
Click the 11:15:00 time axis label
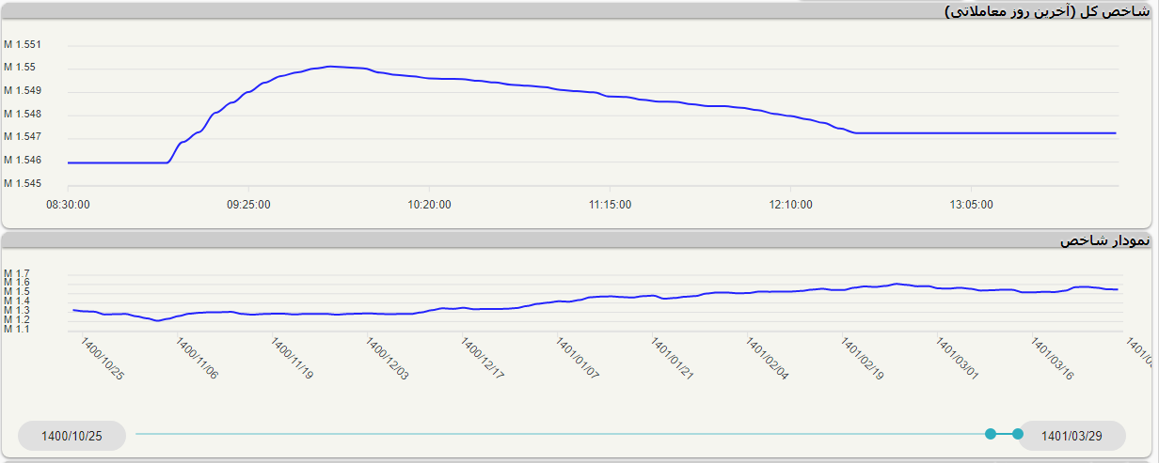click(611, 205)
